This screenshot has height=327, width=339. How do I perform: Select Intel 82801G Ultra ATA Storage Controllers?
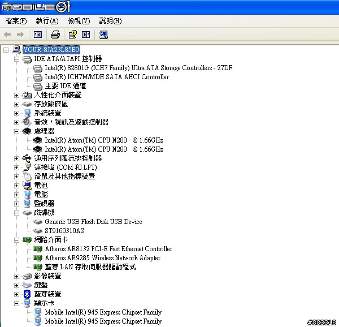(x=138, y=68)
